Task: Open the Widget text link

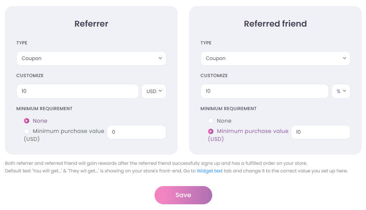Action: (x=210, y=171)
